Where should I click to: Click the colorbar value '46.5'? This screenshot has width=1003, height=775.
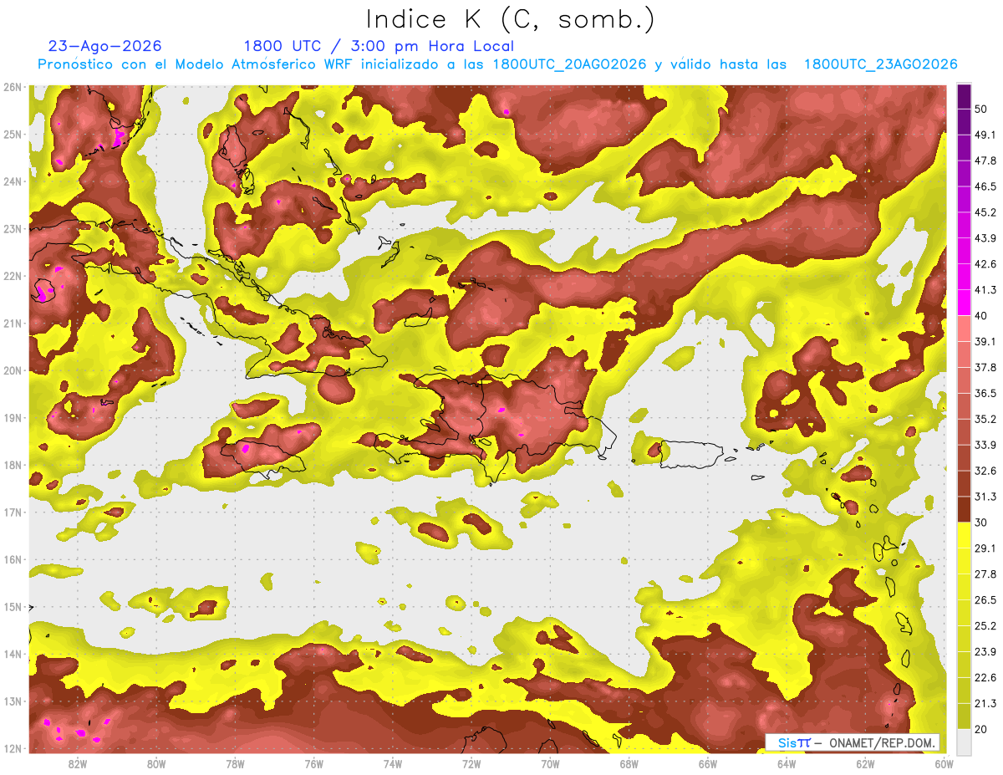985,186
